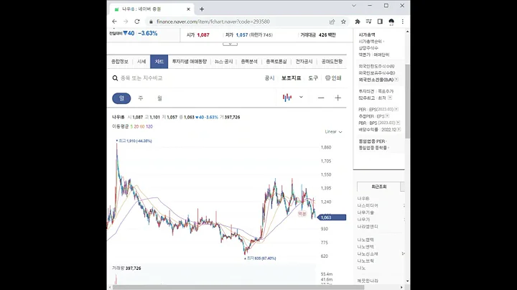Viewport: 517px width, 290px height.
Task: Select the candlestick chart type icon
Action: tap(287, 98)
